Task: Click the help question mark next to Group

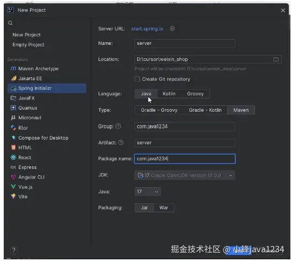Action: (x=118, y=126)
